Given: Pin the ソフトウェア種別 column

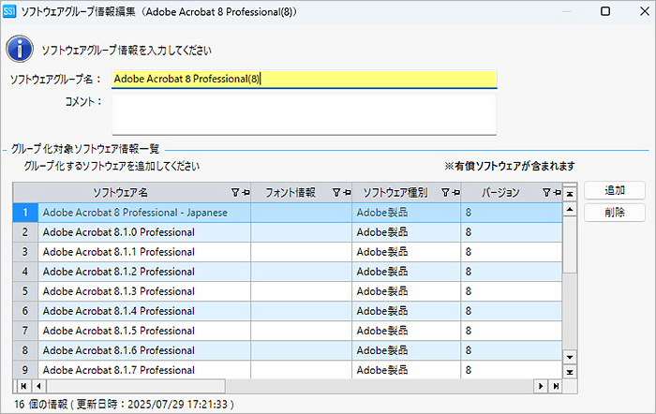Looking at the screenshot, I should point(456,192).
